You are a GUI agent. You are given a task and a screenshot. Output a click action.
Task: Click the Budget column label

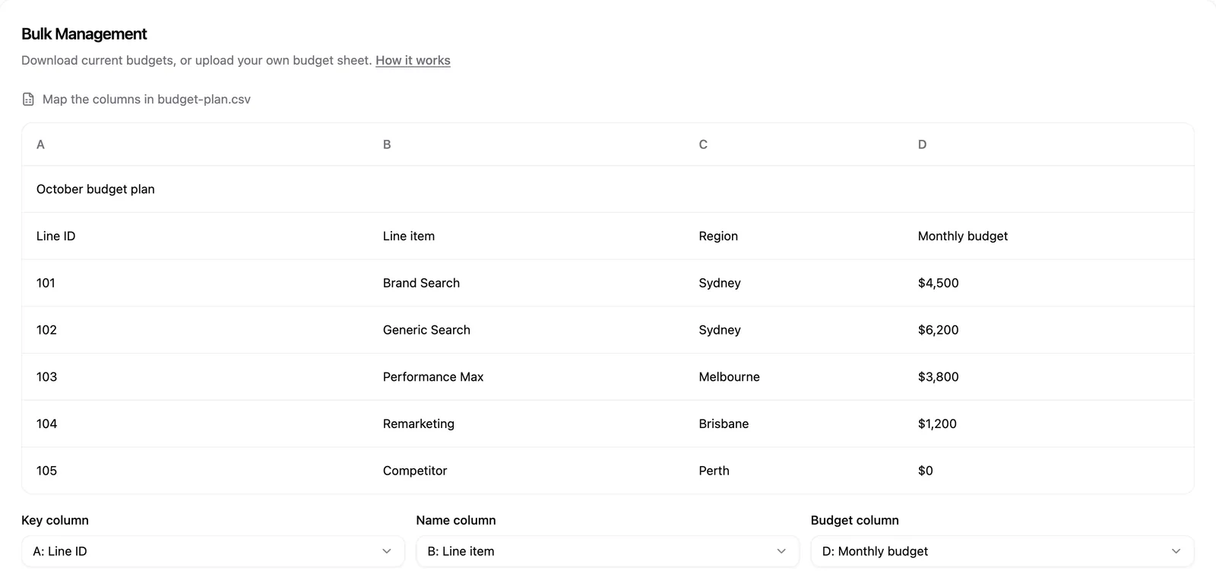point(855,520)
